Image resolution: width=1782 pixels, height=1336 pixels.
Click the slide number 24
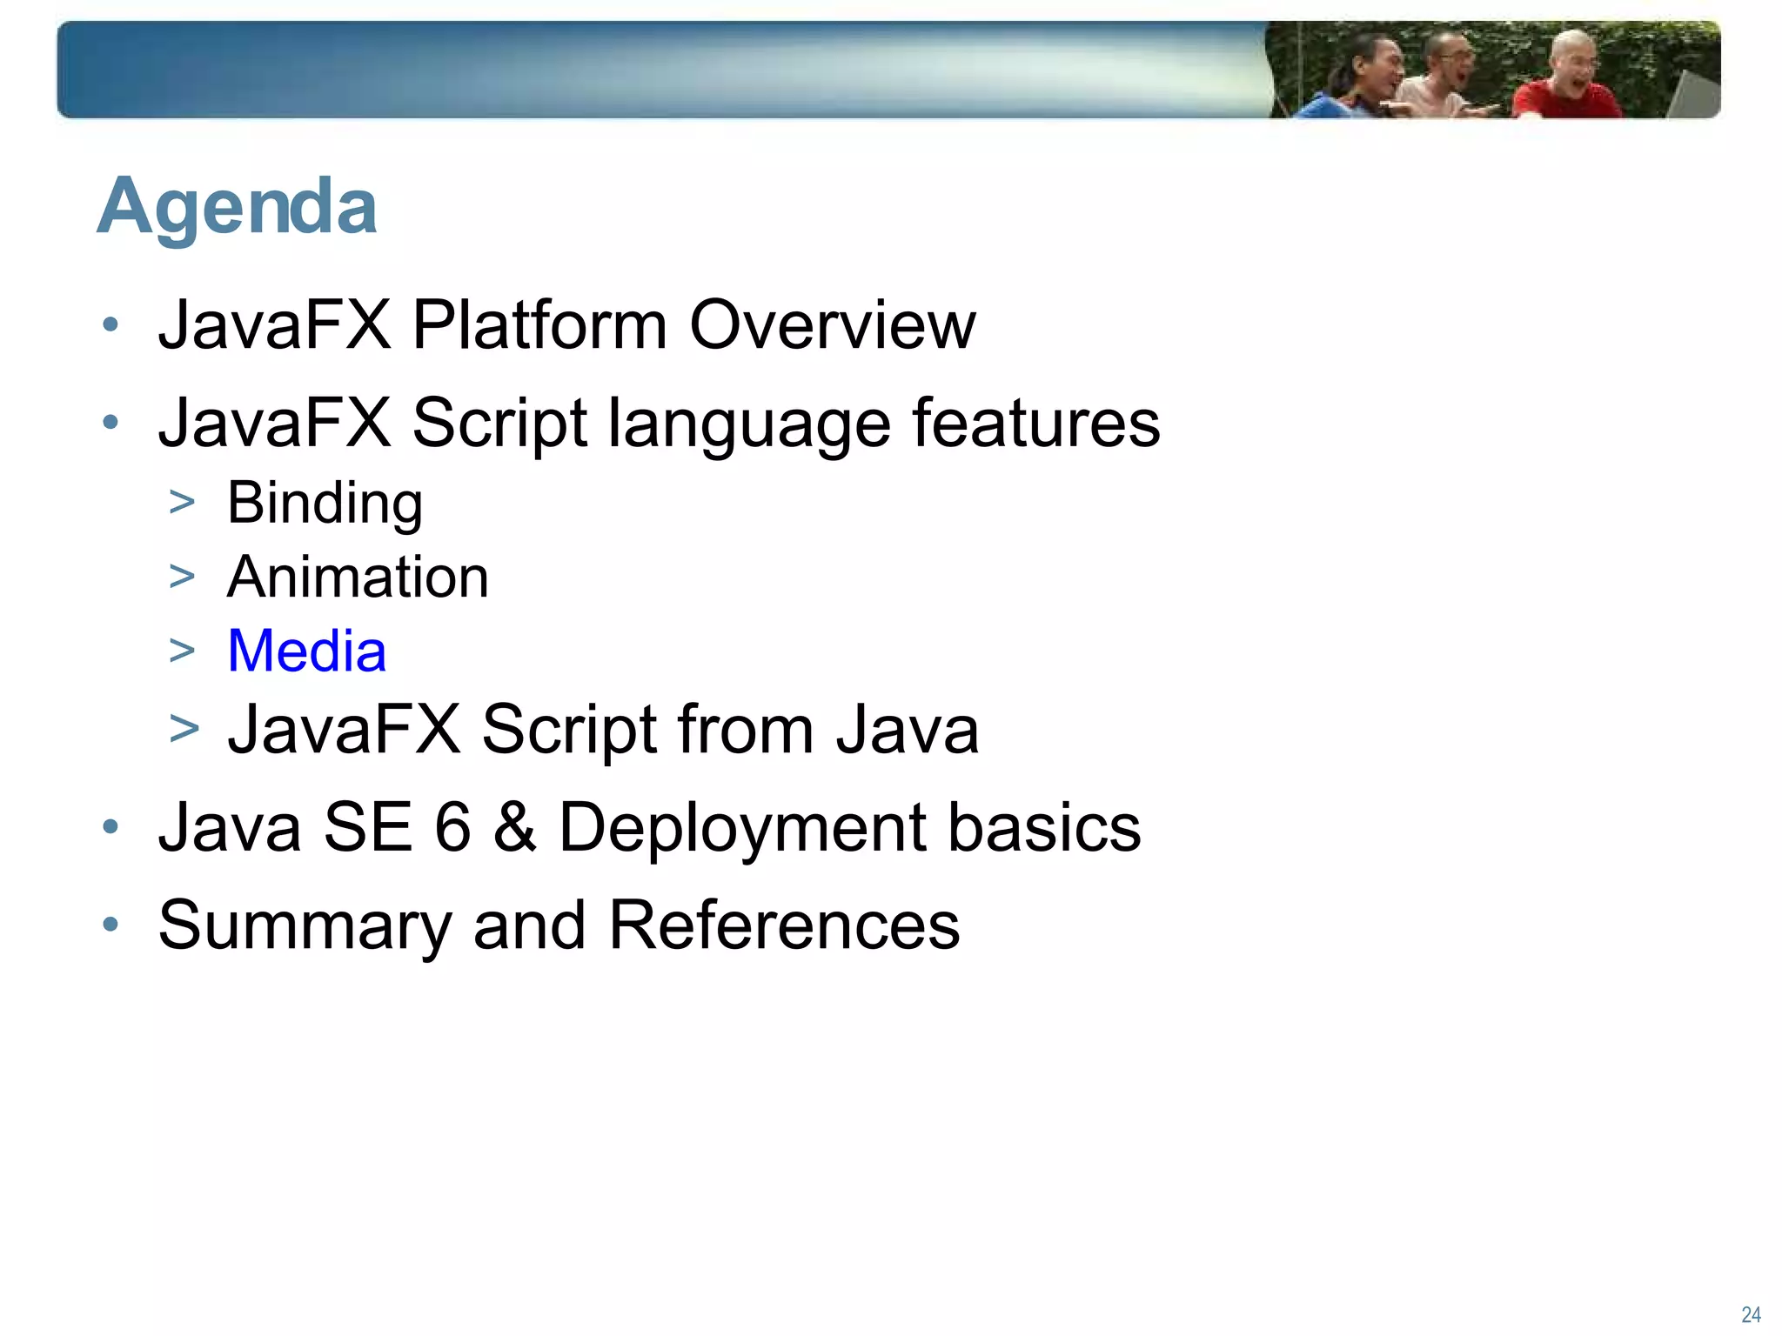click(1751, 1314)
